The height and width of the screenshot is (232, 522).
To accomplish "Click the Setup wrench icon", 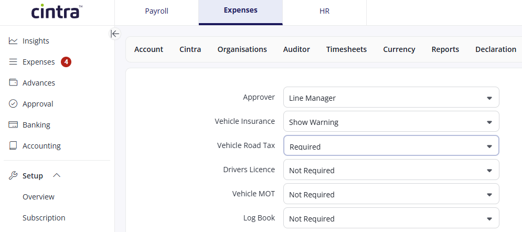I will click(13, 175).
